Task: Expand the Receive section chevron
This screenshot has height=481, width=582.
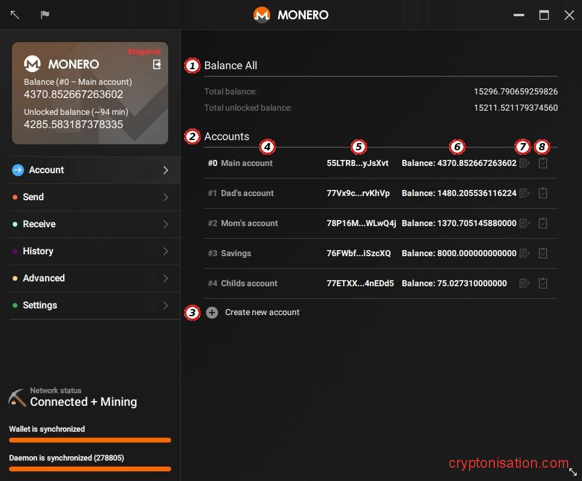Action: (165, 224)
